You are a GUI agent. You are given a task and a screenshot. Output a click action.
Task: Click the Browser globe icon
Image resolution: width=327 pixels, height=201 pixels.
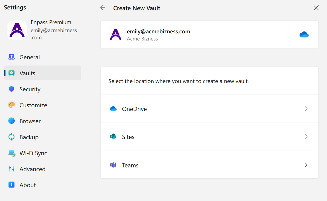point(11,121)
